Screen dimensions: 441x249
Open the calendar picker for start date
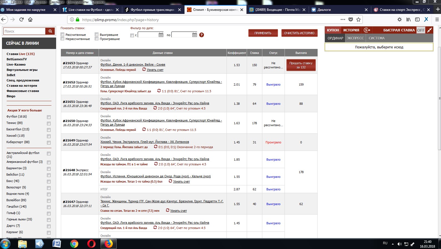click(161, 35)
